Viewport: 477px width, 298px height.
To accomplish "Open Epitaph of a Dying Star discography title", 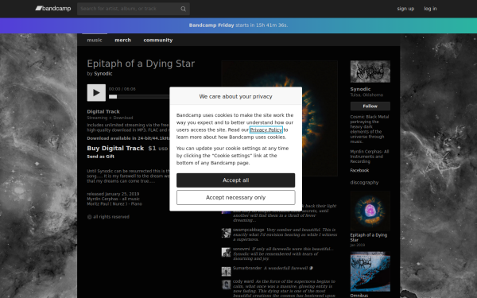I will pyautogui.click(x=369, y=238).
